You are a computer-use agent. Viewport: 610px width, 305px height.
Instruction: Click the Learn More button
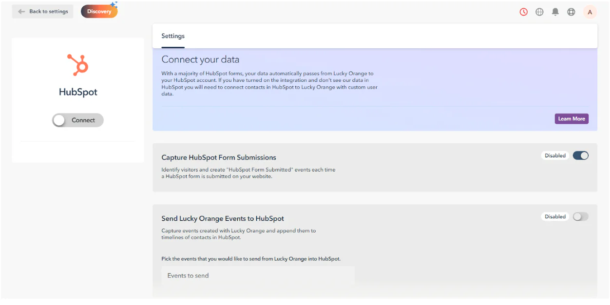[572, 118]
